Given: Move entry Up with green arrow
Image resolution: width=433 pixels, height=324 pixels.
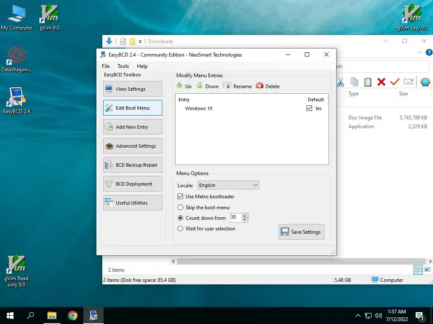Looking at the screenshot, I should [184, 86].
